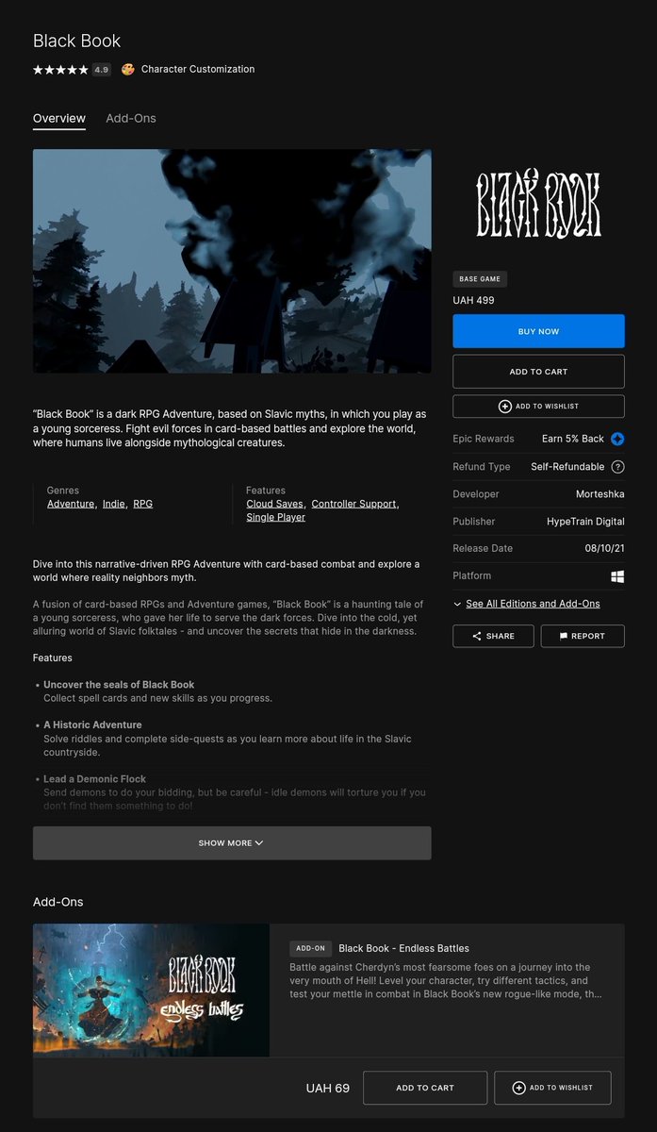Click the BASE GAME label badge
The width and height of the screenshot is (657, 1132).
pos(480,279)
